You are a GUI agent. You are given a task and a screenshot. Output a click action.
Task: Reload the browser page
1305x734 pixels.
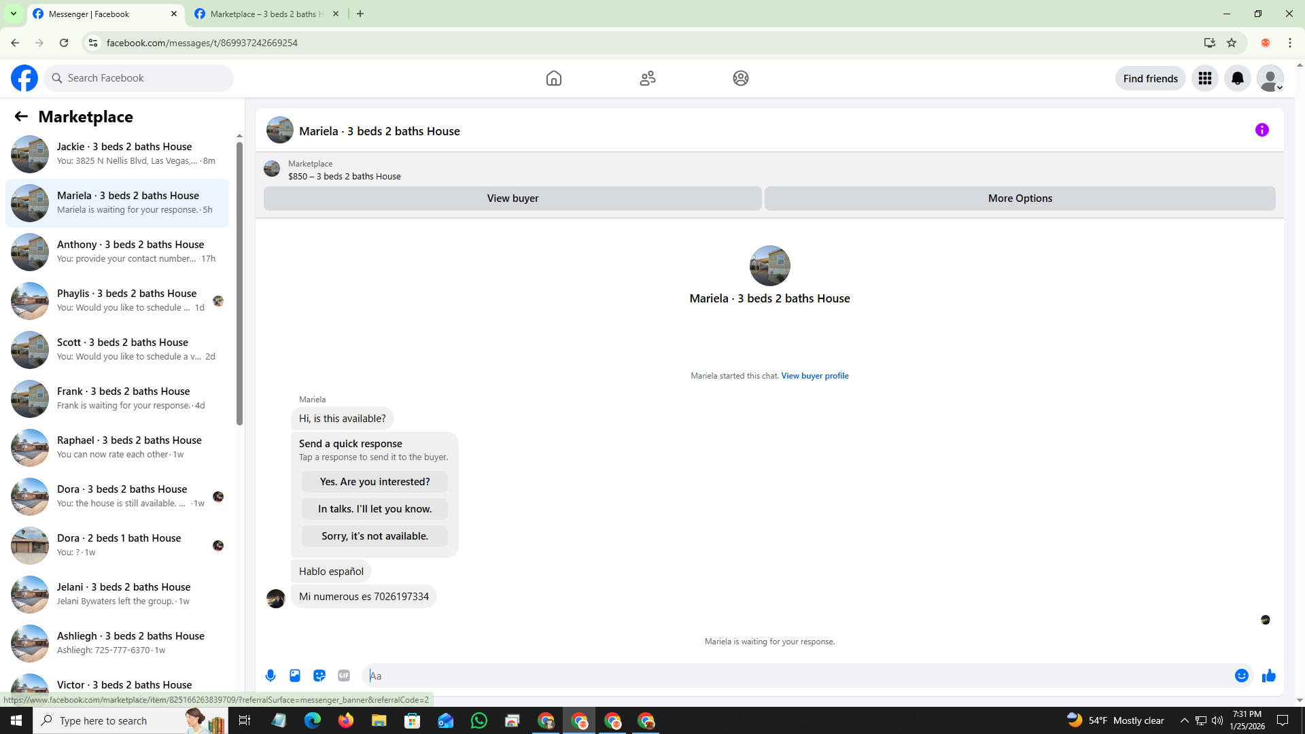click(x=64, y=43)
